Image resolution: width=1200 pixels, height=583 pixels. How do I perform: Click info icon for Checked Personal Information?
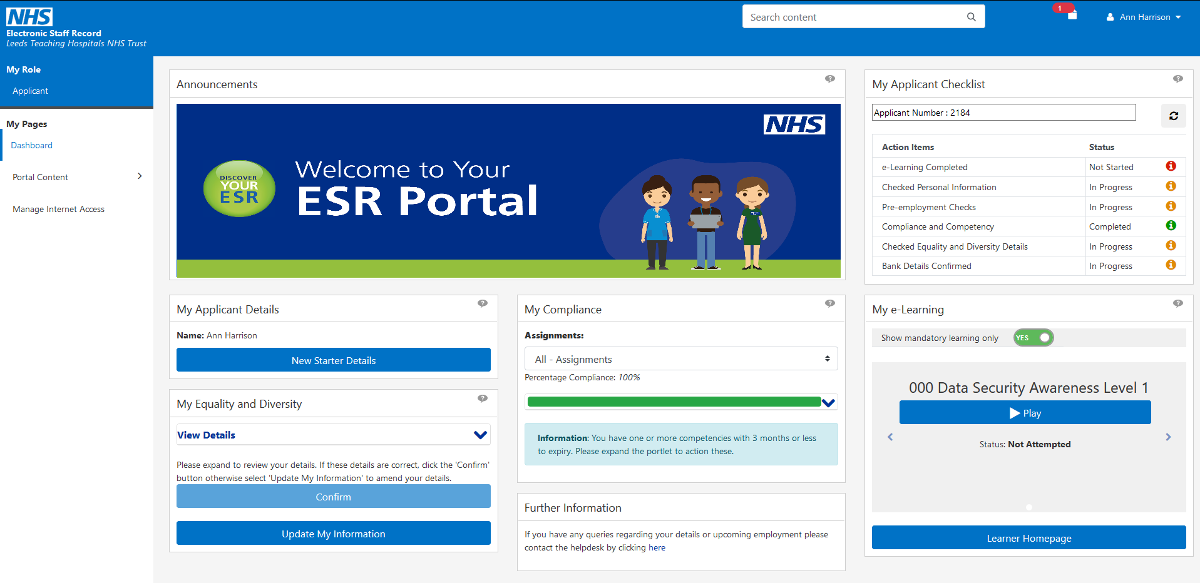pos(1171,186)
